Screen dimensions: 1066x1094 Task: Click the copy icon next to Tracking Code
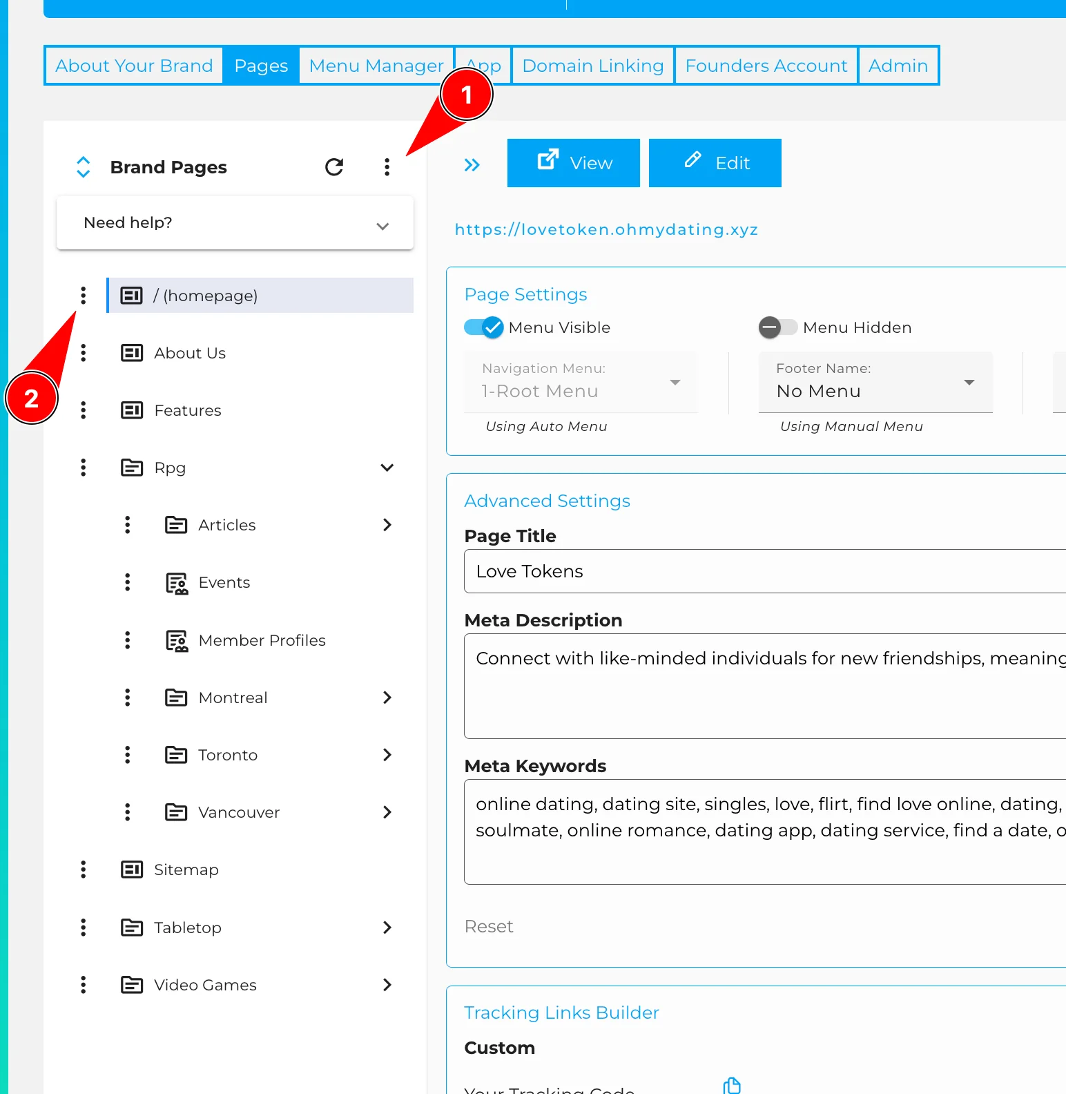(731, 1085)
